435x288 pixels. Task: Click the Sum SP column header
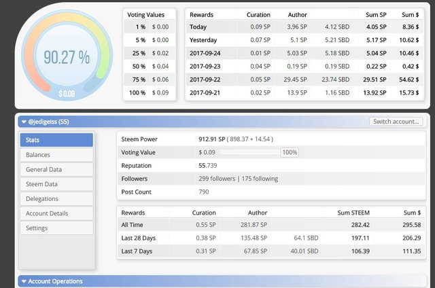tap(376, 15)
